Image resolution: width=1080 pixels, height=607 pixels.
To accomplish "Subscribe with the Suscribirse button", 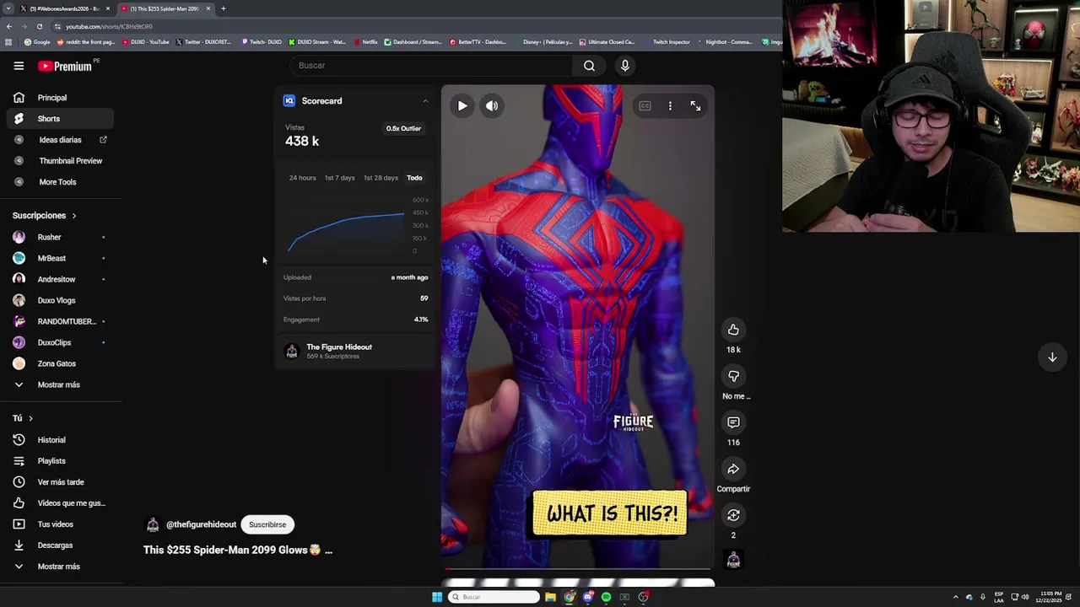I will pyautogui.click(x=267, y=524).
